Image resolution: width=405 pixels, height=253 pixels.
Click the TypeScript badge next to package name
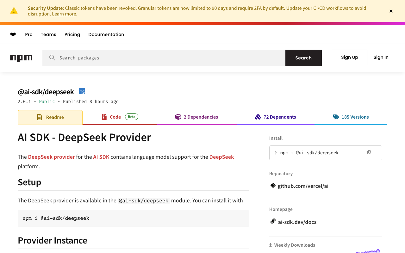coord(82,91)
